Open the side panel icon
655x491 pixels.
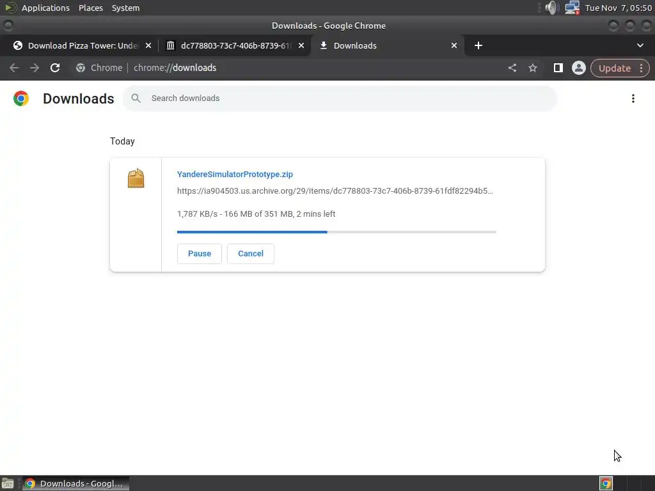point(558,68)
